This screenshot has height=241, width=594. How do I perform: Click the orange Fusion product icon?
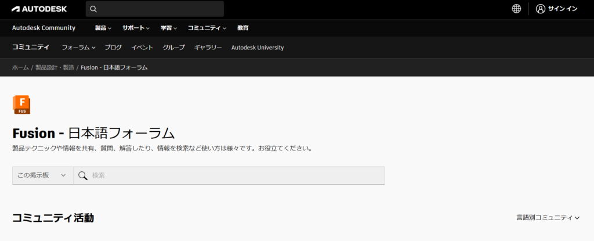coord(21,105)
